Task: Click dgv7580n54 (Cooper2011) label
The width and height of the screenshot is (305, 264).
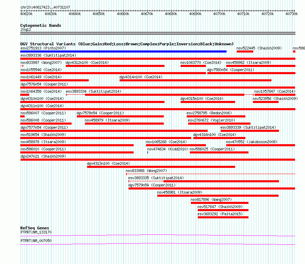Action: (x=231, y=70)
